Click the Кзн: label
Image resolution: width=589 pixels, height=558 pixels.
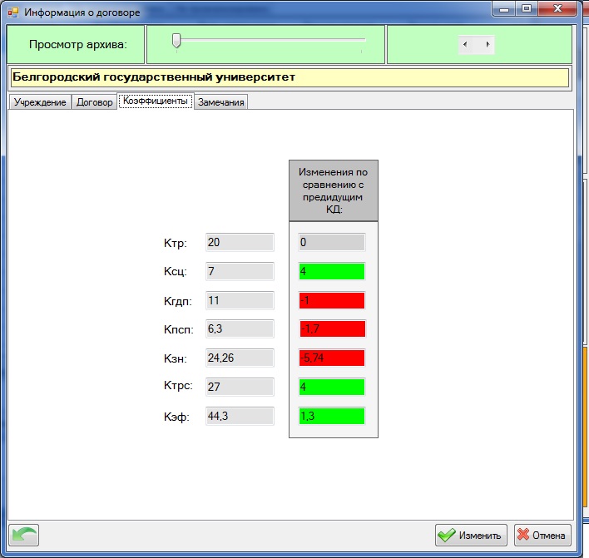pos(176,358)
